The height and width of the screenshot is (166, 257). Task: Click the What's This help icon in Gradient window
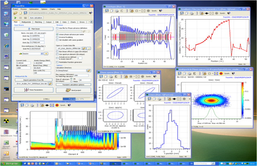pyautogui.click(x=229, y=13)
